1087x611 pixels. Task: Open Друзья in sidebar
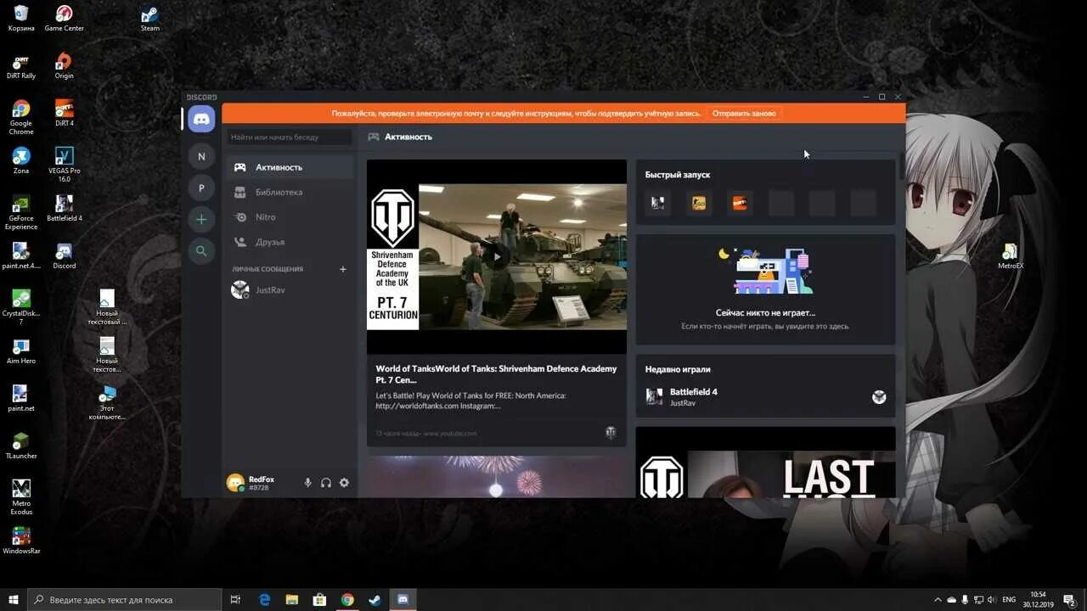[291, 242]
